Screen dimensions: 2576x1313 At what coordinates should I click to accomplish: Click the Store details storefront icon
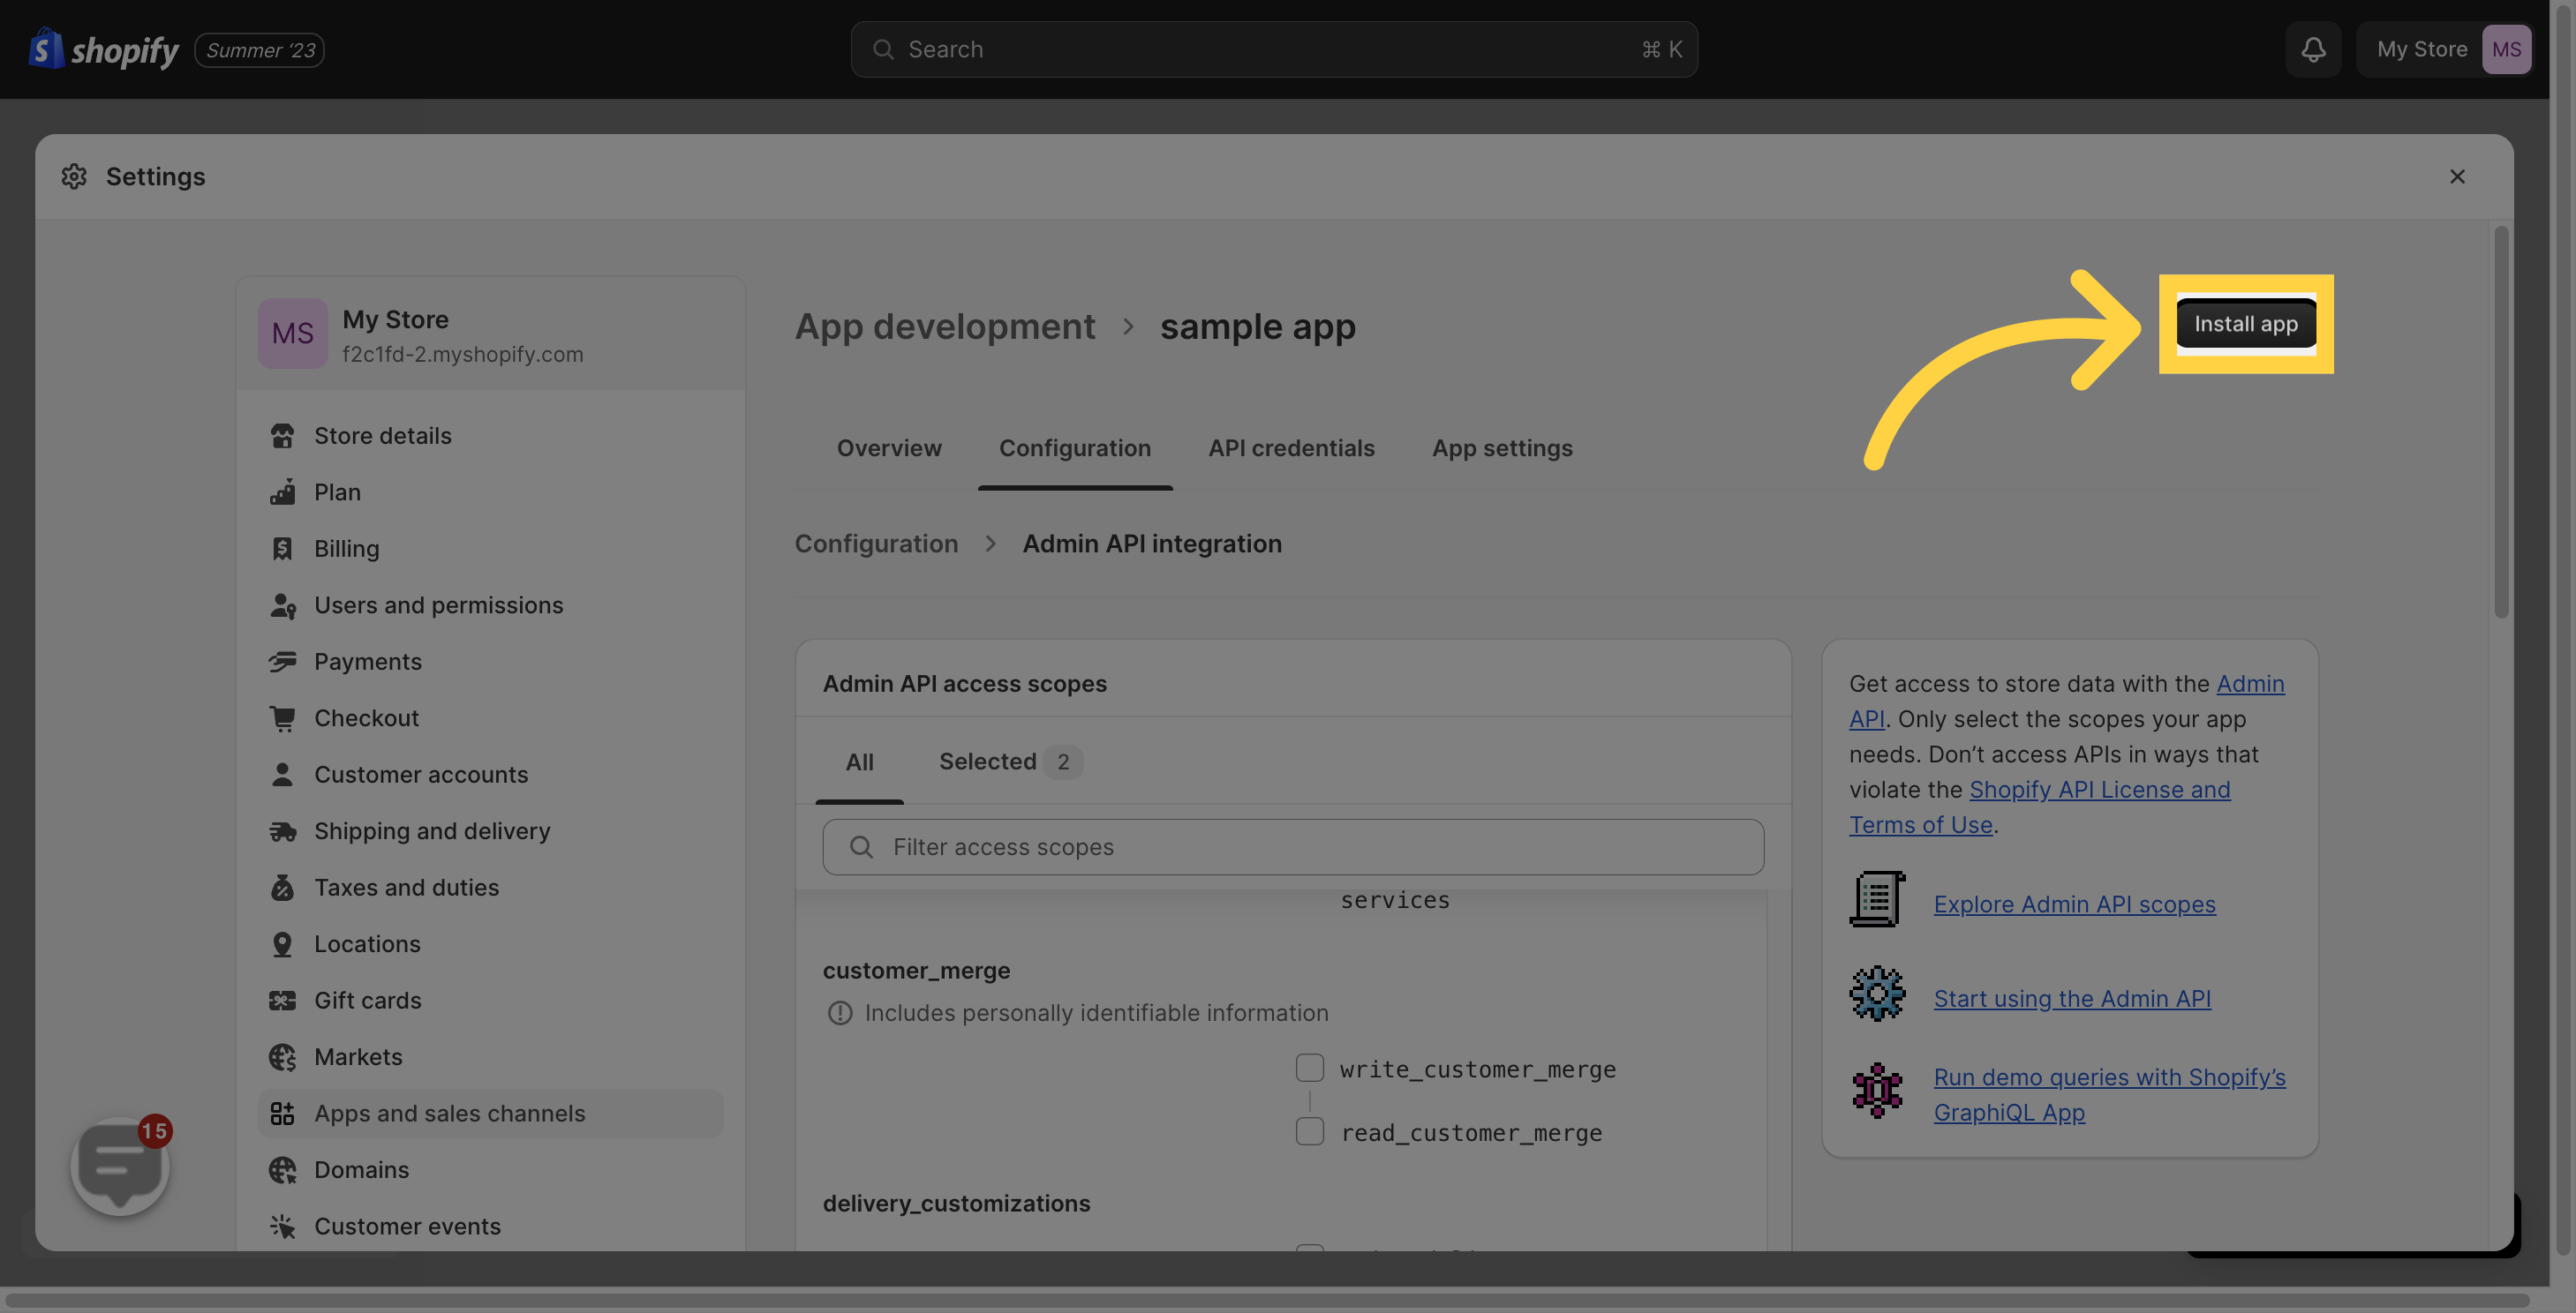click(282, 436)
